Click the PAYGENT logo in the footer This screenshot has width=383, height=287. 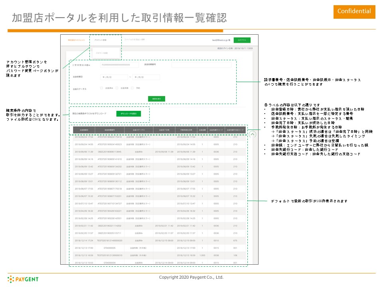[23, 279]
